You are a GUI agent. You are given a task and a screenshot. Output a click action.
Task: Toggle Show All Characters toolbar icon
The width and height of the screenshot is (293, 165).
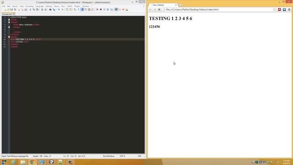click(x=78, y=10)
